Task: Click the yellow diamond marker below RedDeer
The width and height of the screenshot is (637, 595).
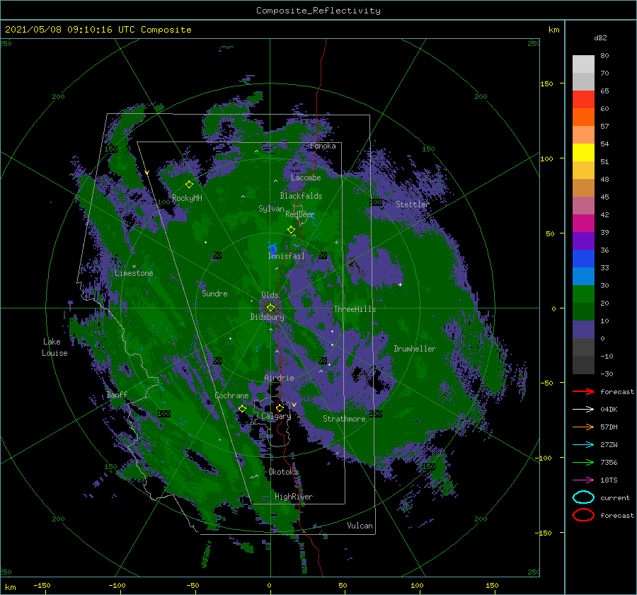Action: point(291,230)
